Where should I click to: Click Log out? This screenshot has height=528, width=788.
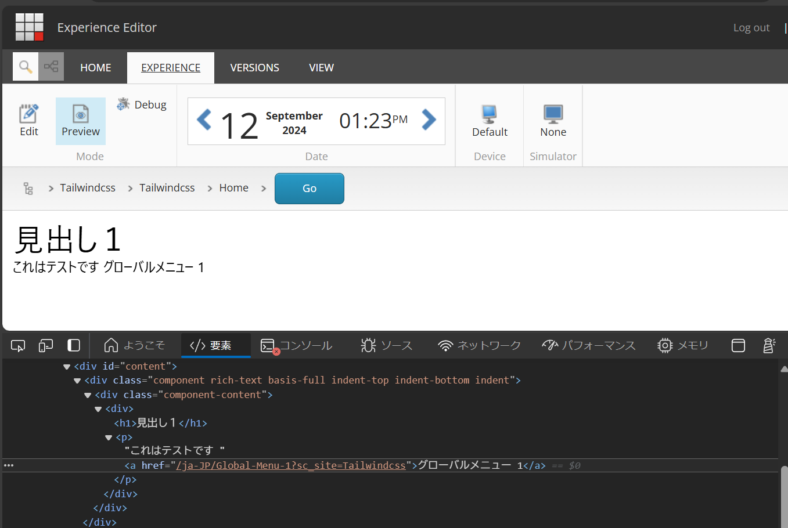[x=751, y=27]
